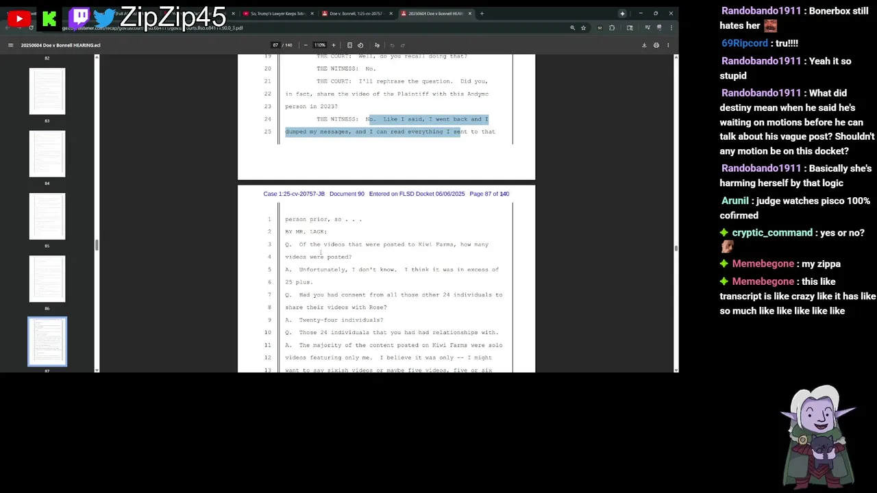Click the tab search sparkle button
This screenshot has height=493, width=877.
tap(622, 14)
